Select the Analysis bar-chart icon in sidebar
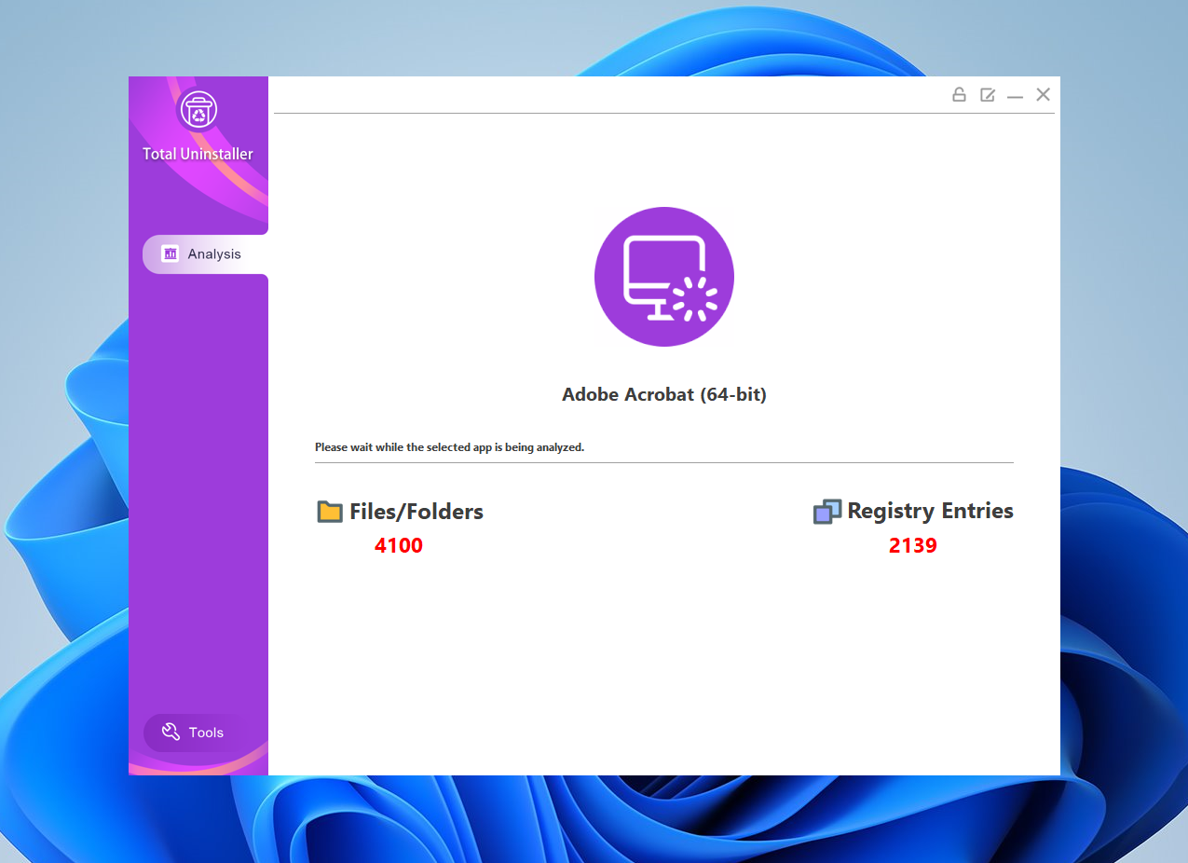 [171, 253]
